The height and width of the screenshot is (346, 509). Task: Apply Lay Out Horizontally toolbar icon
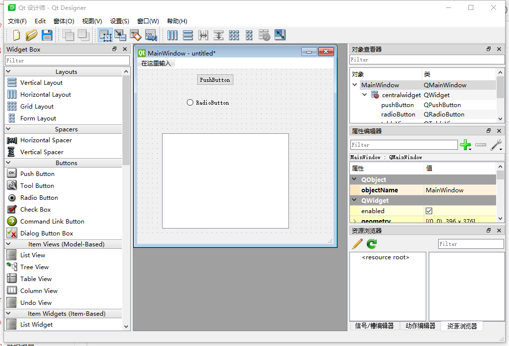(x=172, y=35)
